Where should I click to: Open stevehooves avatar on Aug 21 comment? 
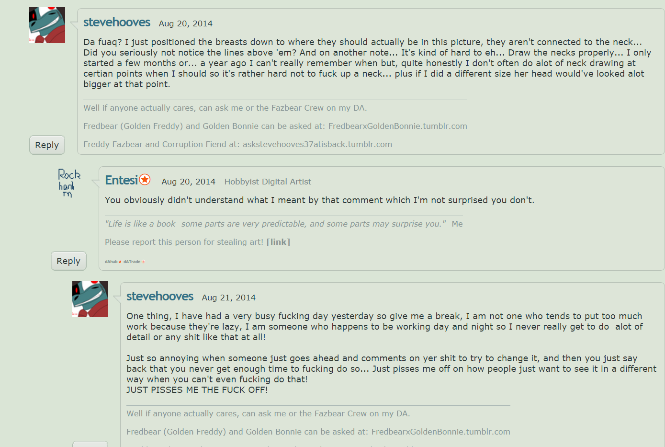point(90,299)
